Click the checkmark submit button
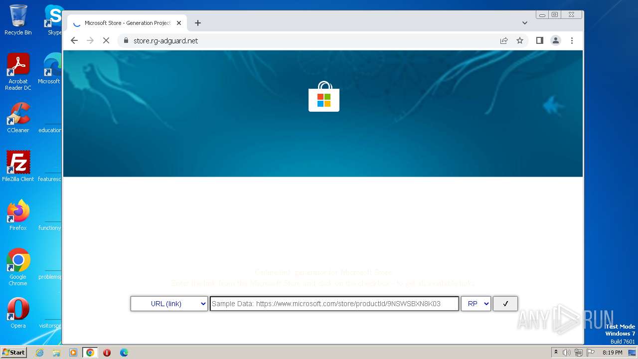638x359 pixels. [x=505, y=304]
